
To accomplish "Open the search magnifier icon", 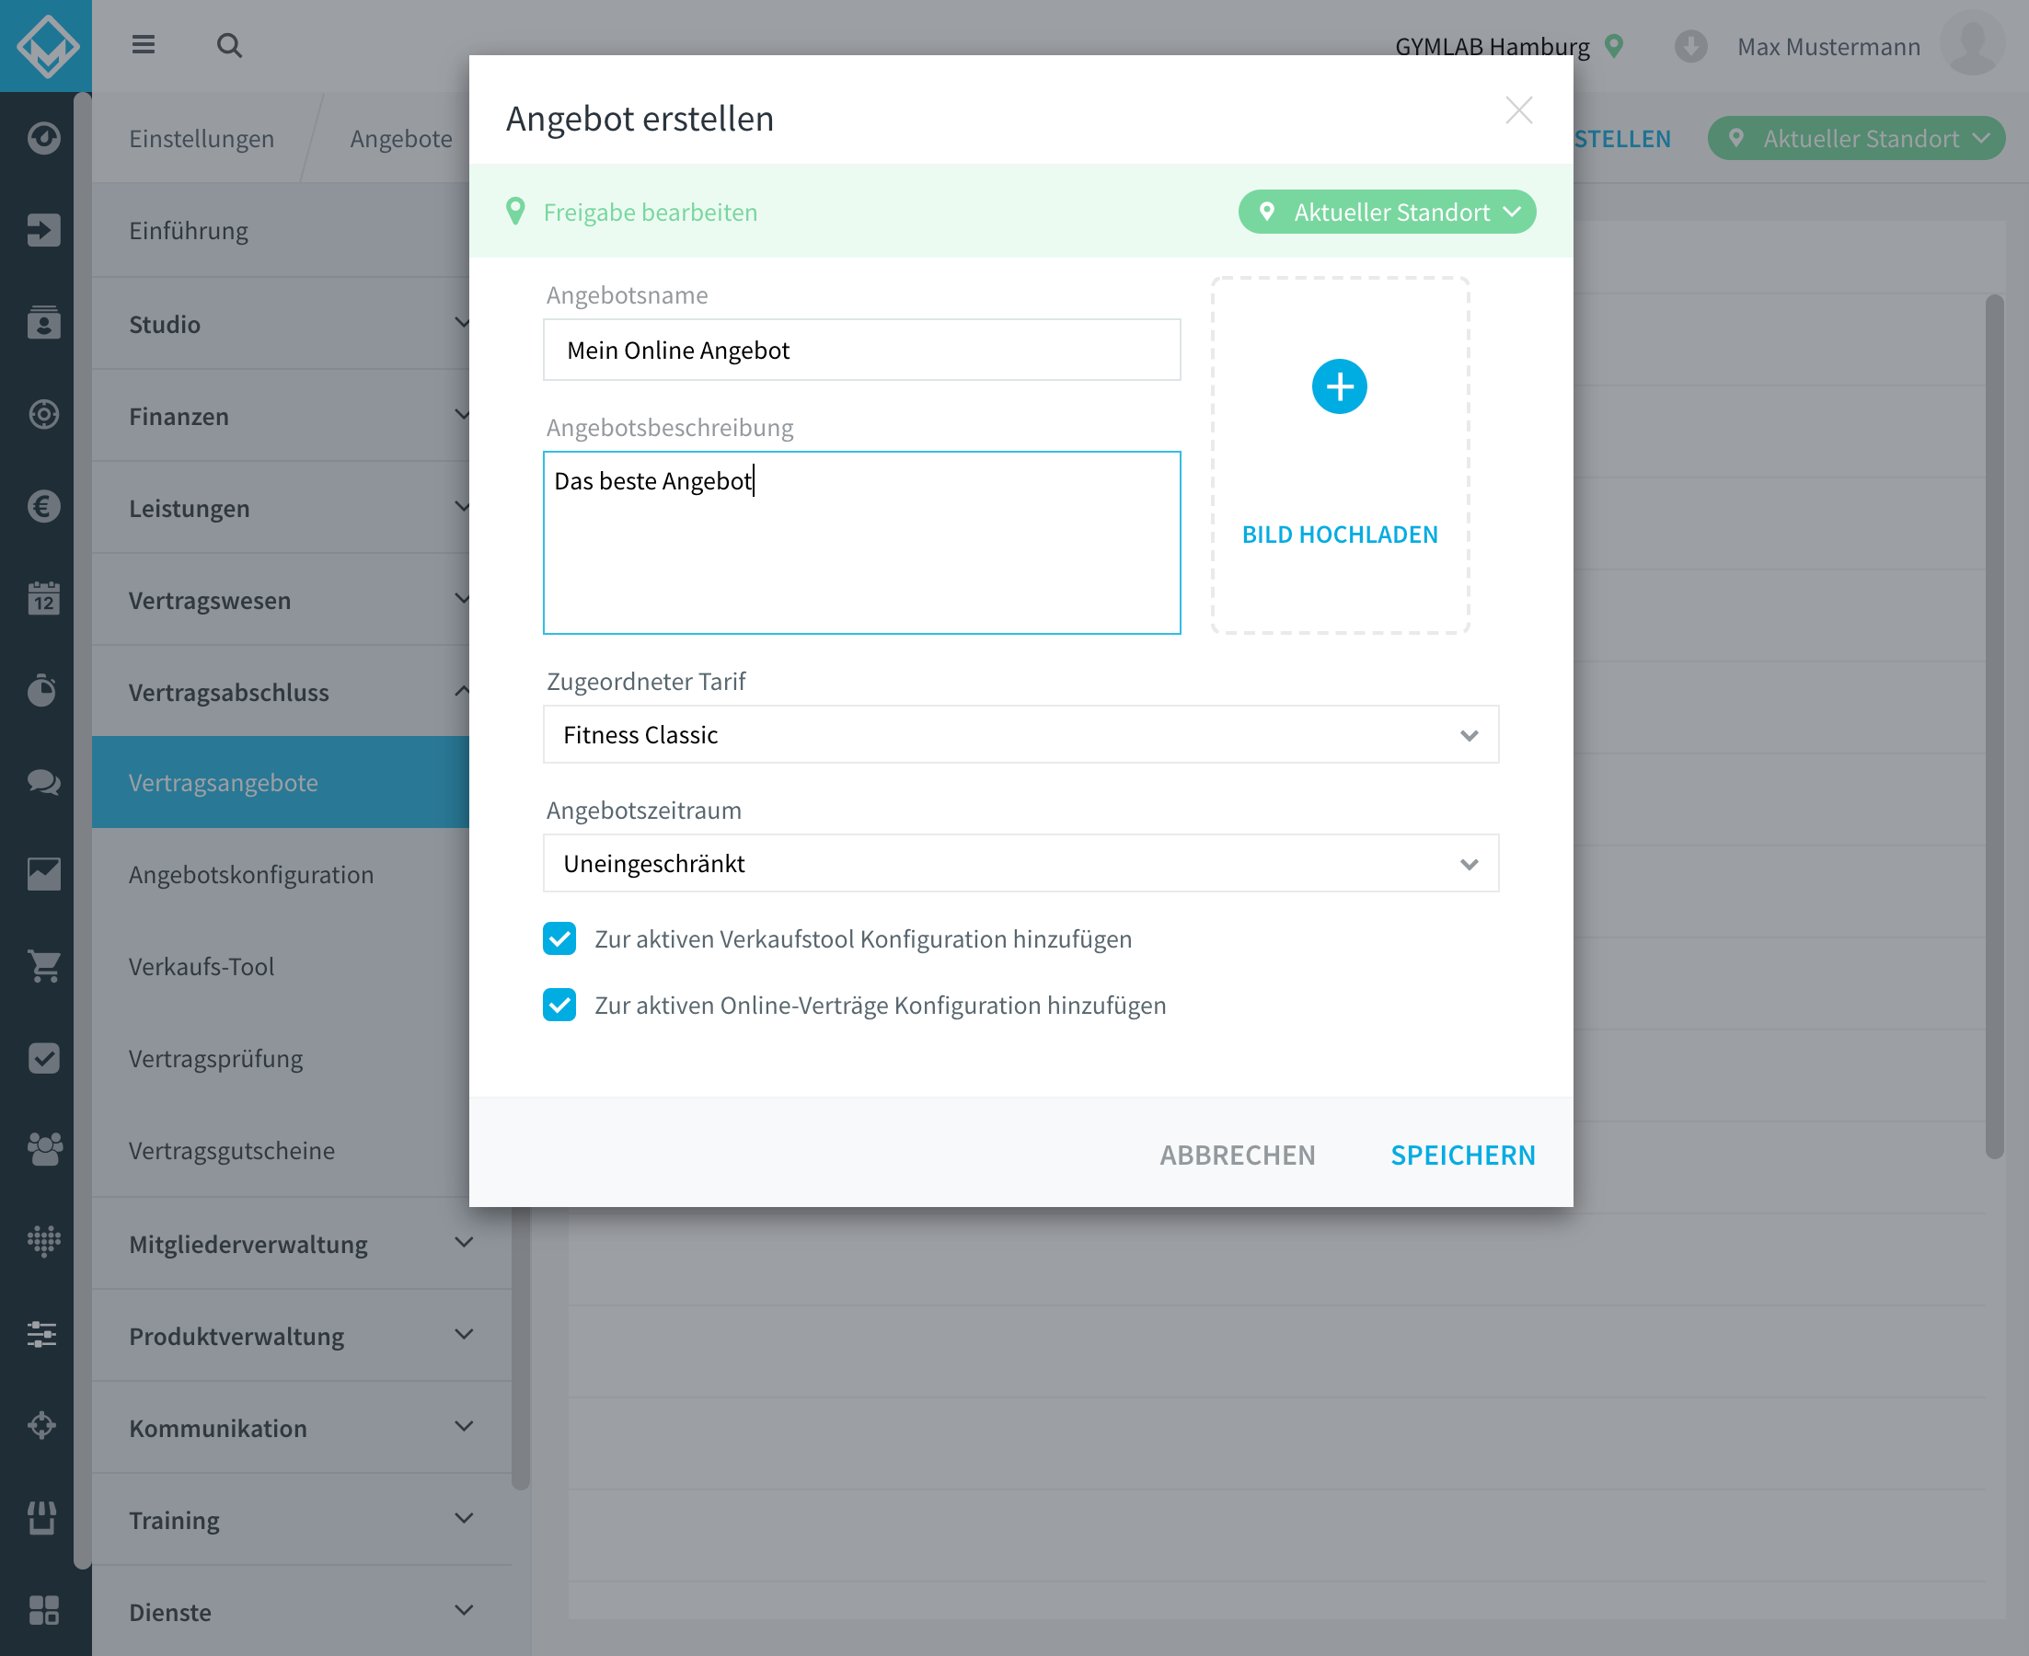I will click(x=229, y=45).
